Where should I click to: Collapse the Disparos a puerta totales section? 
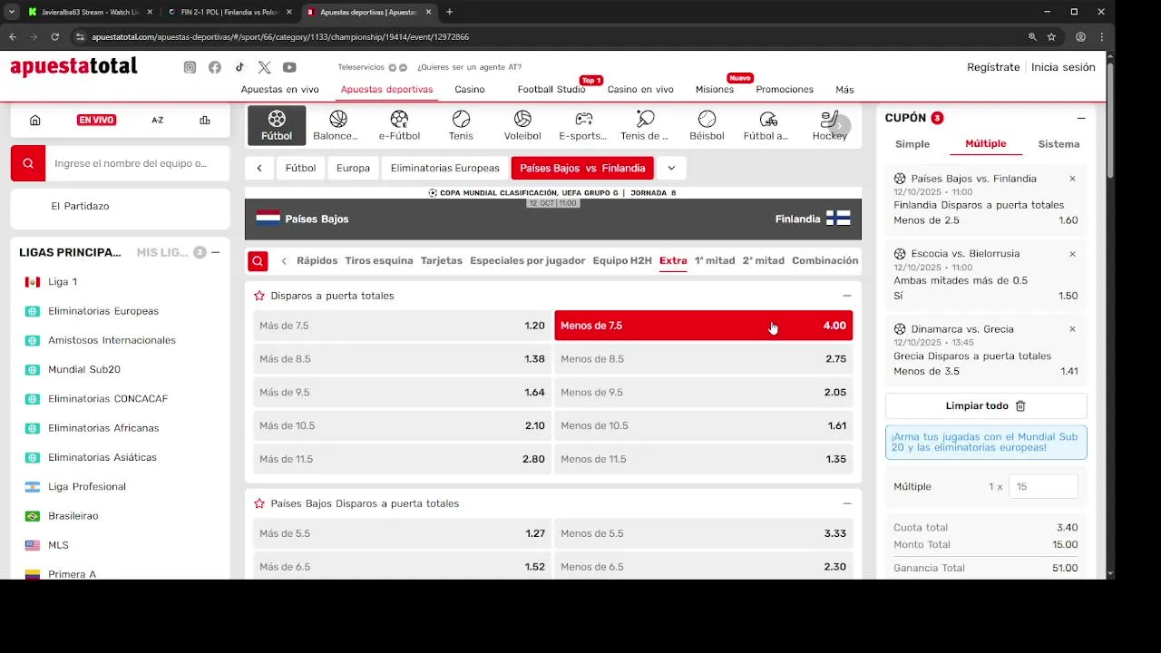pyautogui.click(x=846, y=296)
